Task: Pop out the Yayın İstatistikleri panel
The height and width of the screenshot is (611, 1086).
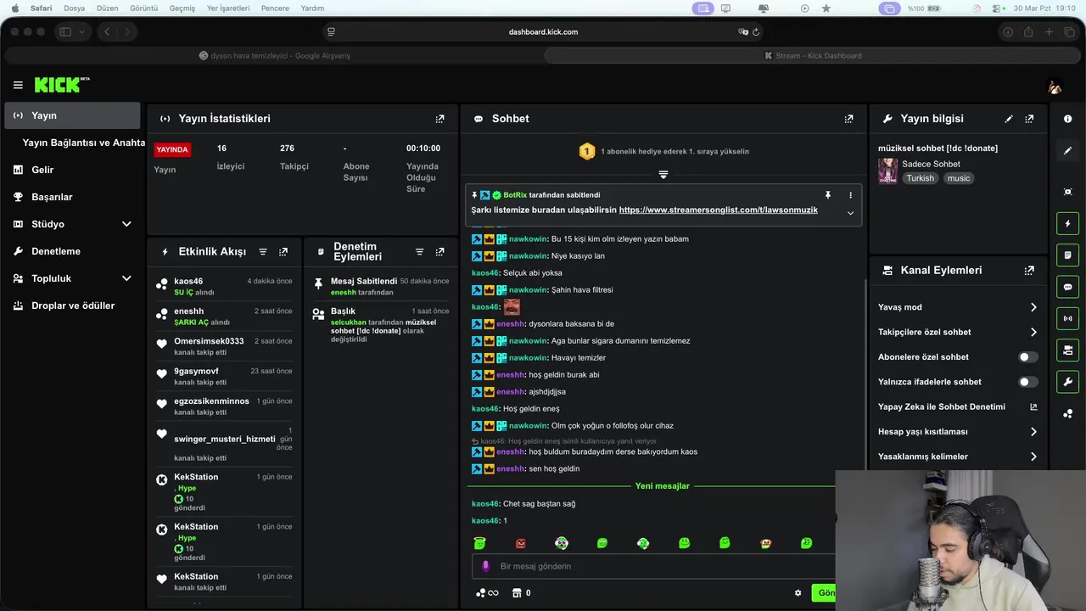Action: pyautogui.click(x=439, y=119)
